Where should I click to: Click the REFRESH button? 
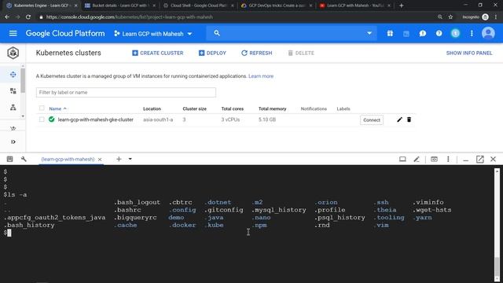point(257,53)
